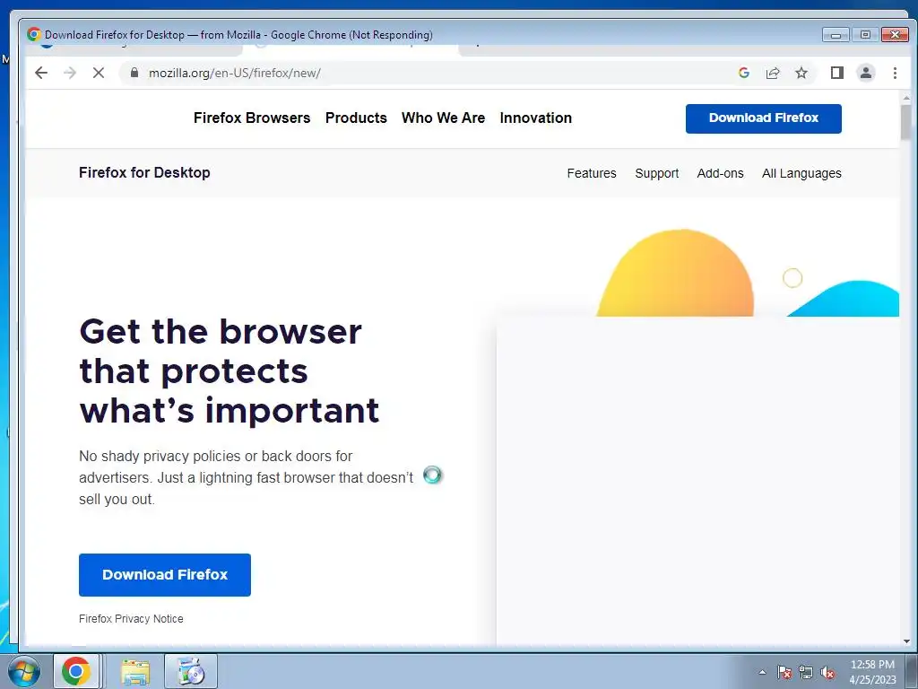Show hidden system tray icons

tap(762, 672)
